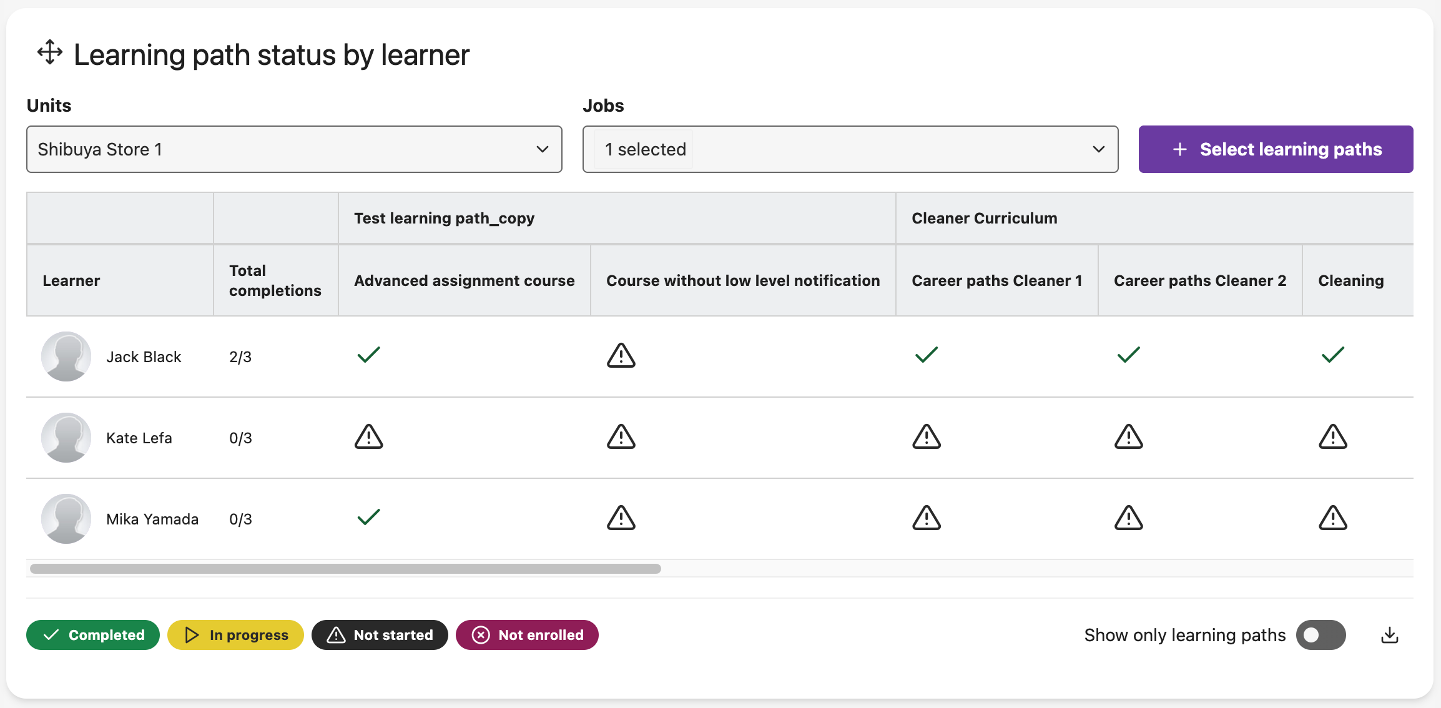The height and width of the screenshot is (708, 1441).
Task: Open the Jobs dropdown with 1 selected
Action: [849, 150]
